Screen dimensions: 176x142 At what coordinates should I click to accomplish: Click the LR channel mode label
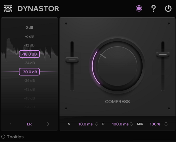pyautogui.click(x=29, y=124)
